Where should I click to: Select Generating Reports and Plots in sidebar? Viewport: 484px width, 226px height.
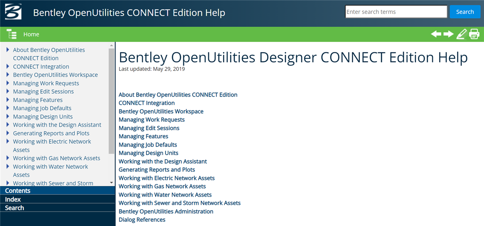coord(51,133)
